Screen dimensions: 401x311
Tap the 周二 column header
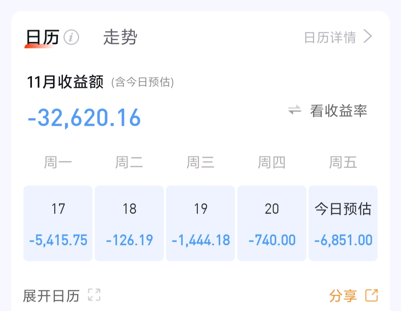tap(129, 163)
